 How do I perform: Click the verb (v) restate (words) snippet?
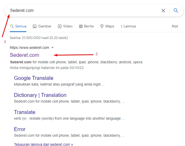[x=69, y=118]
